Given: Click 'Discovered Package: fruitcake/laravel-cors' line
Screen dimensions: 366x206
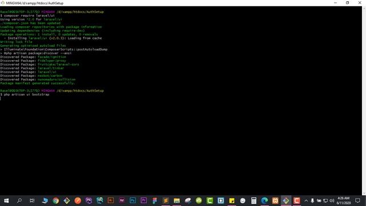Looking at the screenshot, I should pos(39,65).
